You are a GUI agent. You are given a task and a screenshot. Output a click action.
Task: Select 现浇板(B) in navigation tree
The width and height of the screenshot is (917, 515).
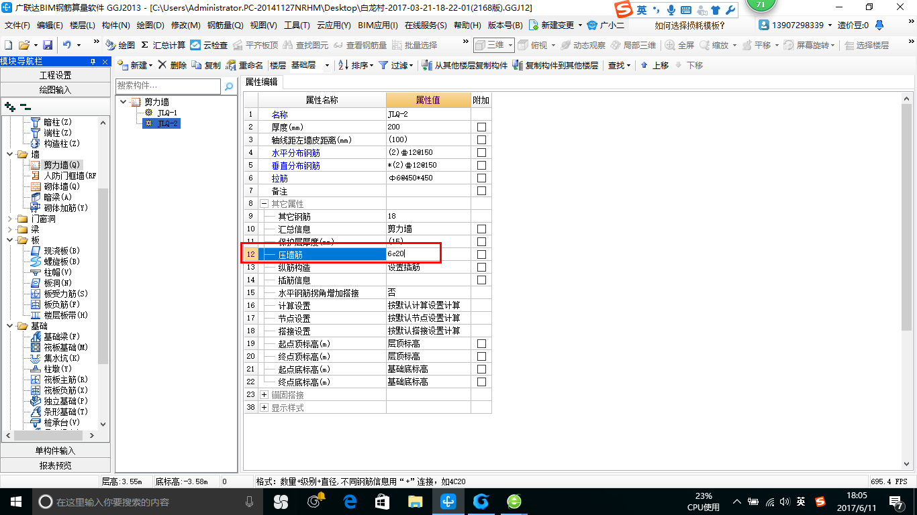55,251
